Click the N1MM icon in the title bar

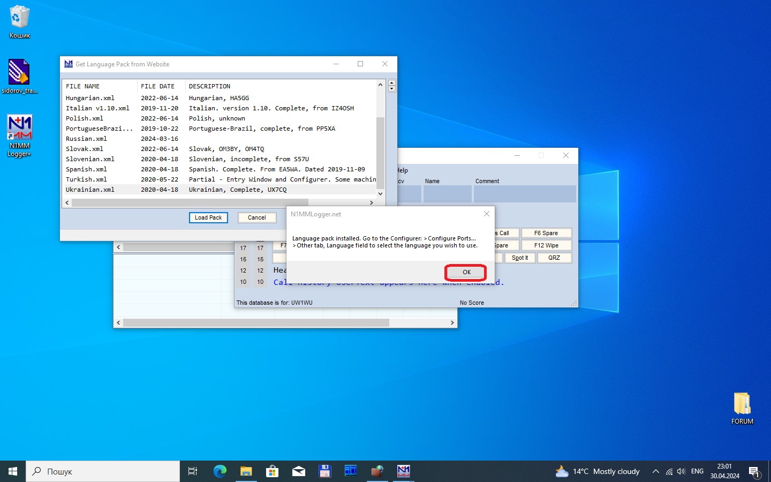coord(69,64)
